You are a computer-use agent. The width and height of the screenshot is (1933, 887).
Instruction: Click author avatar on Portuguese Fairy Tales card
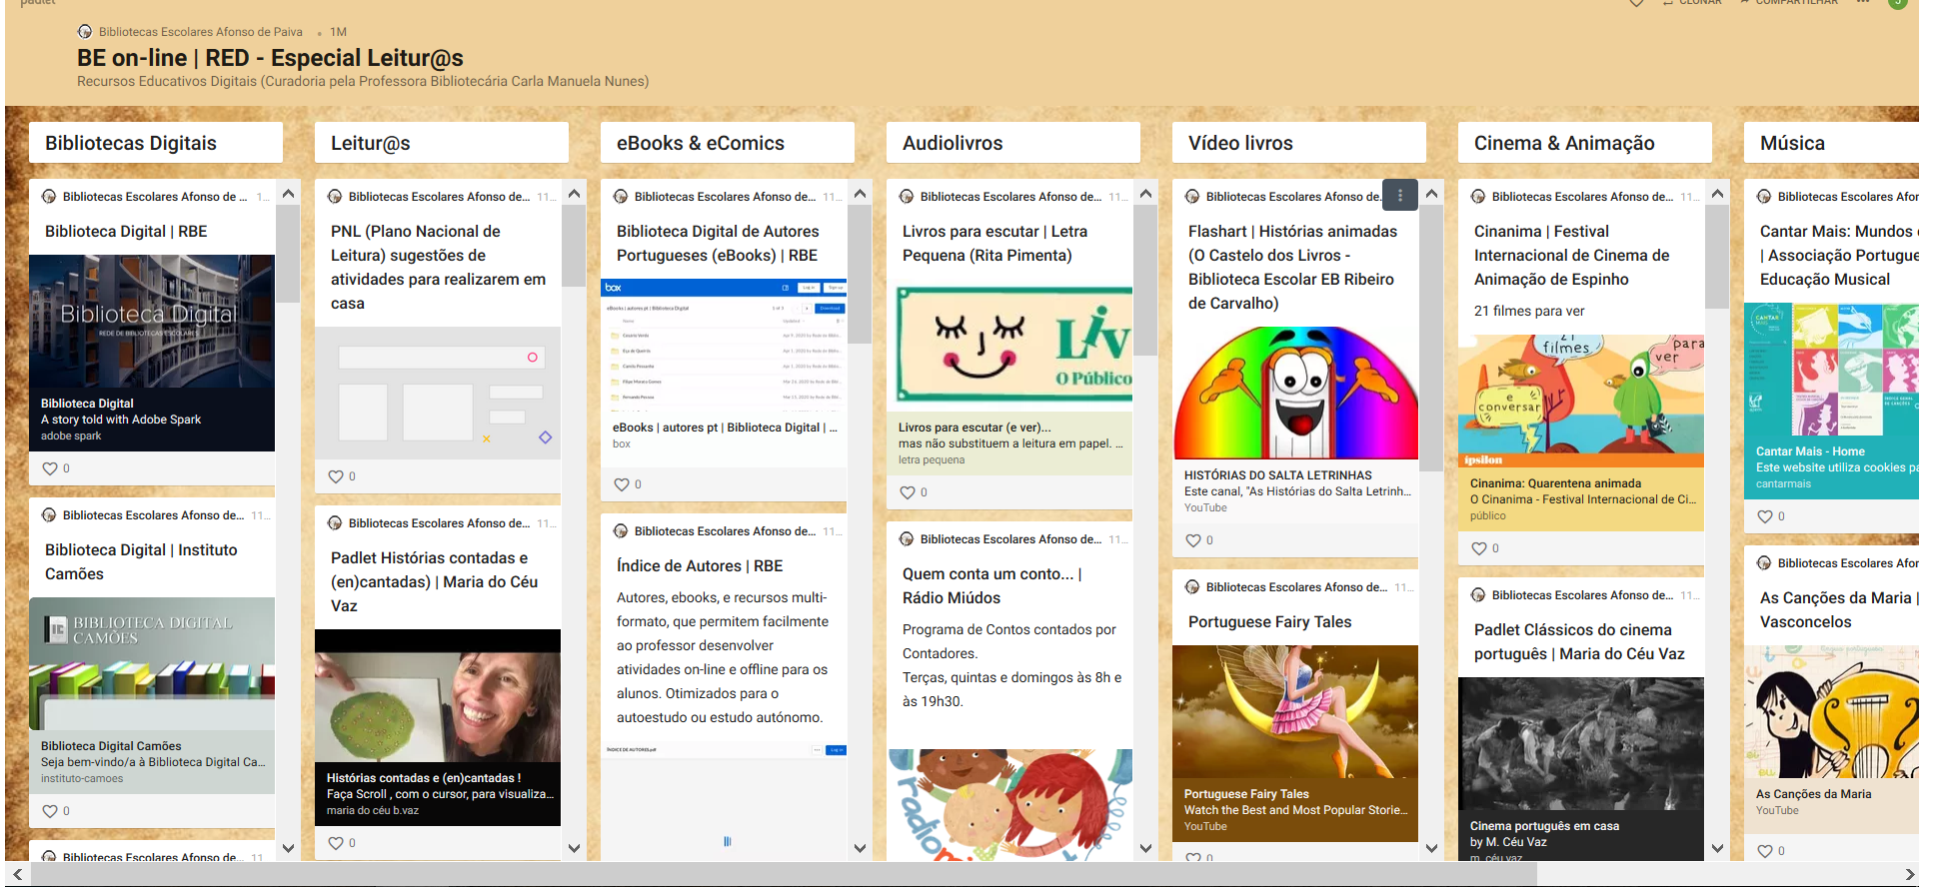click(x=1192, y=587)
